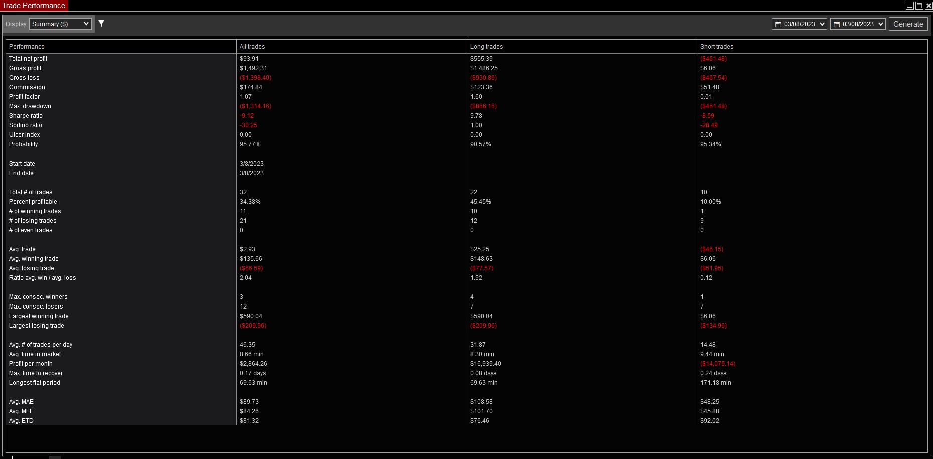Image resolution: width=933 pixels, height=459 pixels.
Task: Click the Short trades longest flat 171.18 min
Action: (716, 383)
